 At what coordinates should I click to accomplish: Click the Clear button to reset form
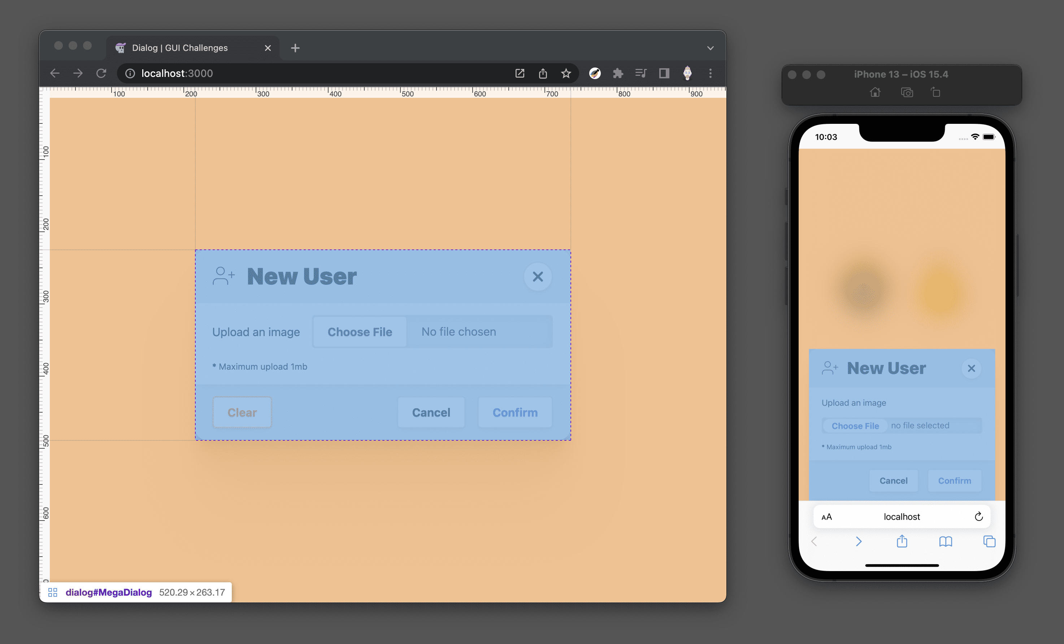pos(242,412)
